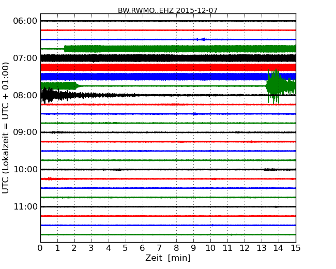Click the thick red noise band below 07:00
Image resolution: width=336 pixels, height=269 pixels.
[168, 67]
